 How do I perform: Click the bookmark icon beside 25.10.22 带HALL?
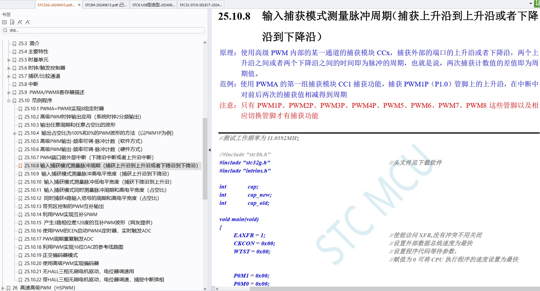(x=20, y=280)
